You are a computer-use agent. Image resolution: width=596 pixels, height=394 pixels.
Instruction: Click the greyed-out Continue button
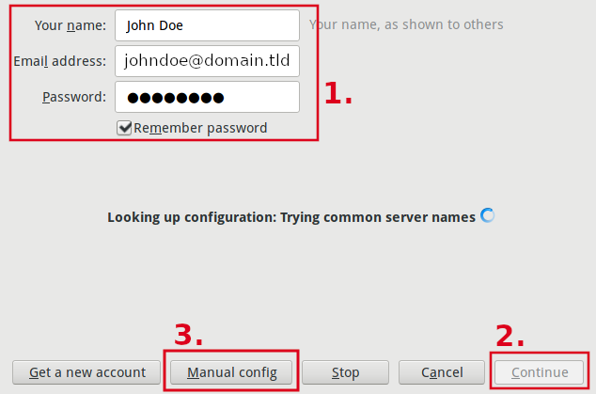pos(540,372)
